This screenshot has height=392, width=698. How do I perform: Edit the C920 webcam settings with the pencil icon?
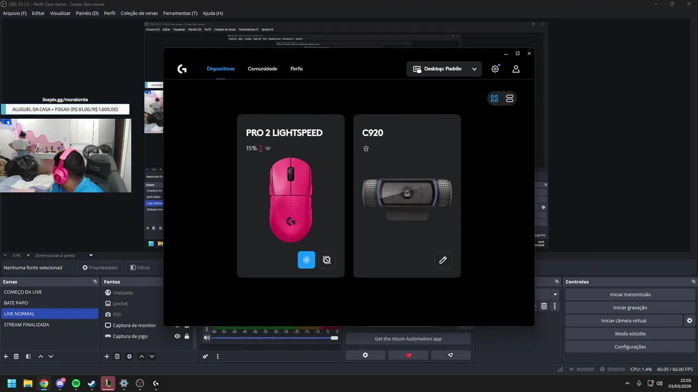coord(443,260)
